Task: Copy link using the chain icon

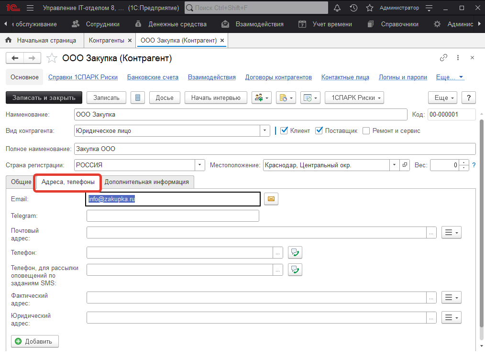Action: coord(443,58)
